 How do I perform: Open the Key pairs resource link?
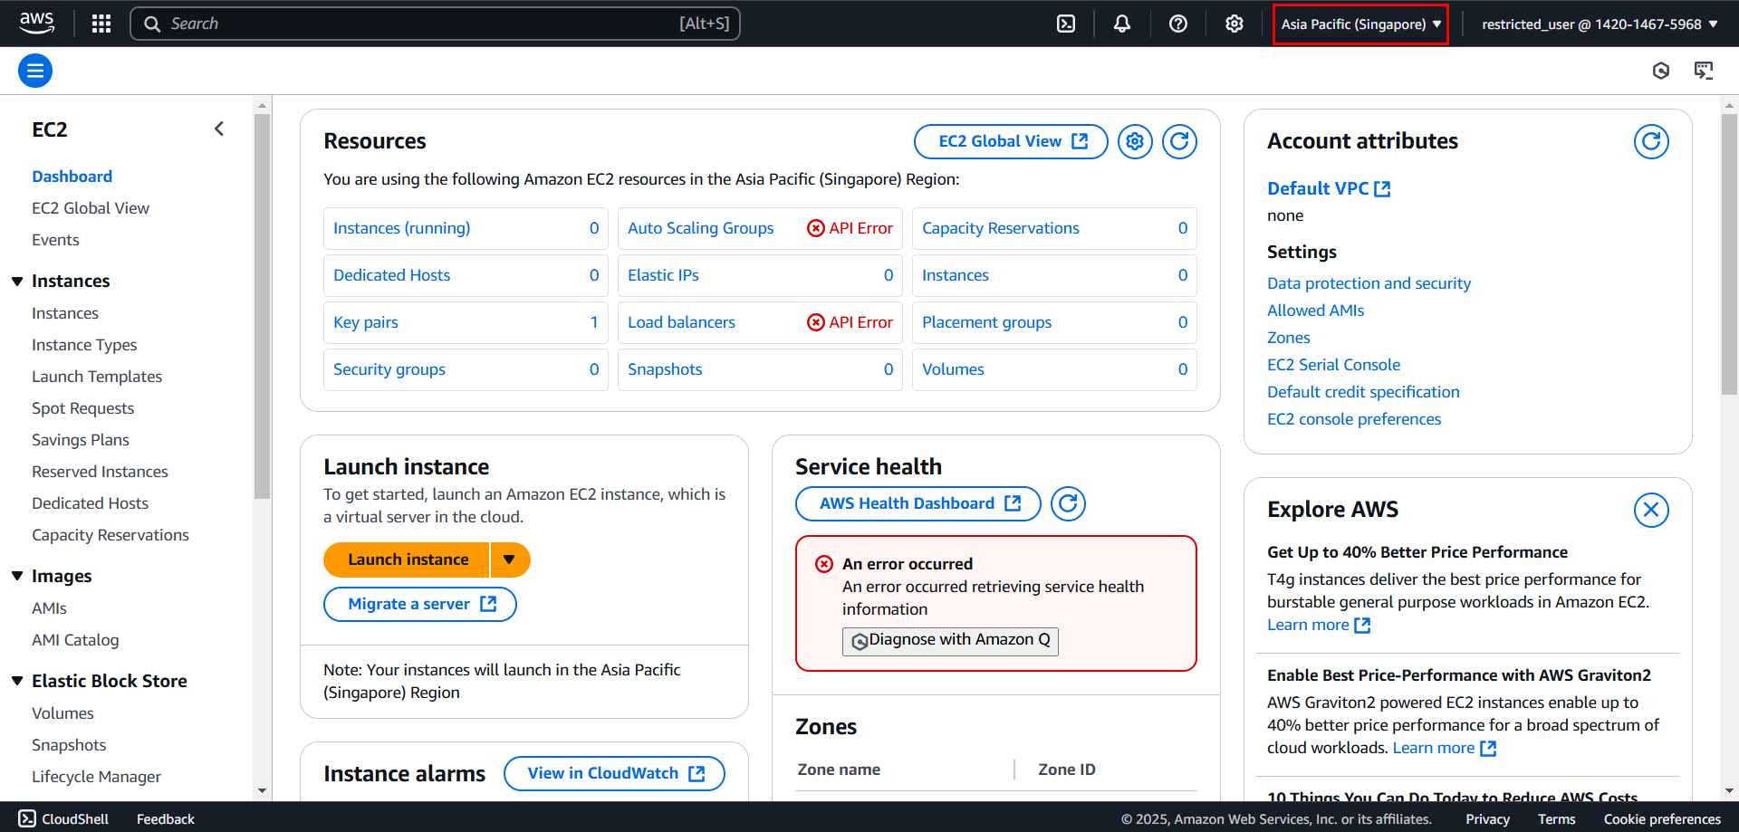point(366,322)
